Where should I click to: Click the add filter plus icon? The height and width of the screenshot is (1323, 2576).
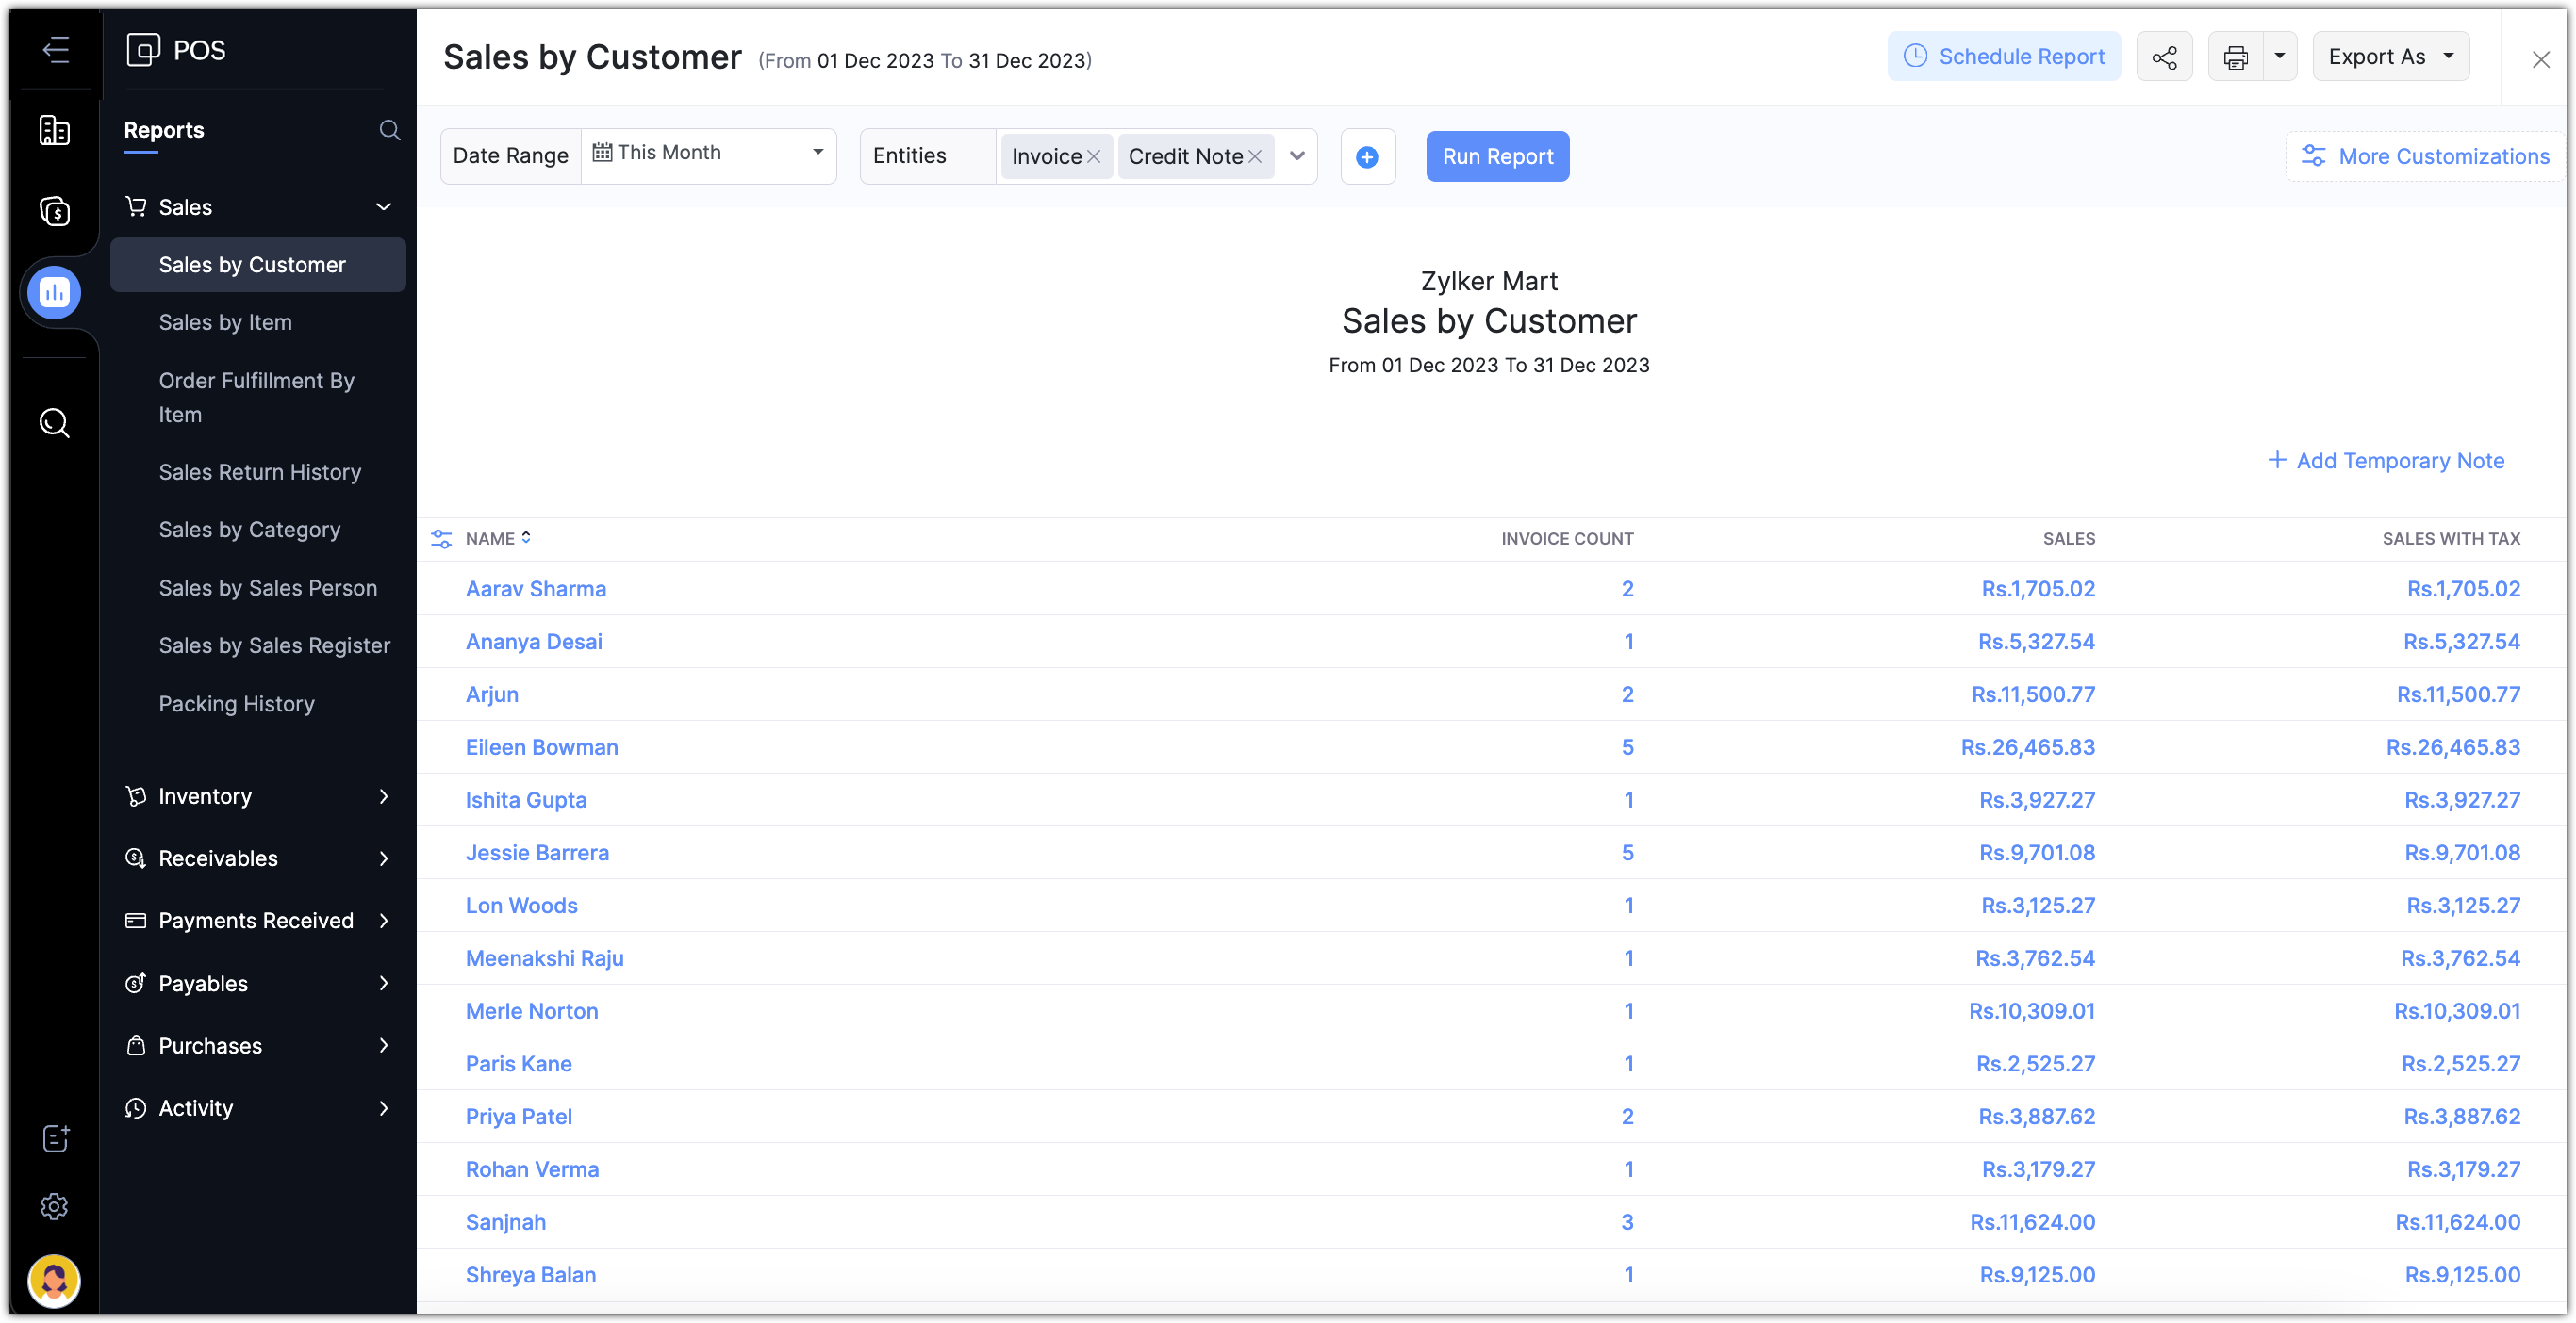[x=1367, y=156]
